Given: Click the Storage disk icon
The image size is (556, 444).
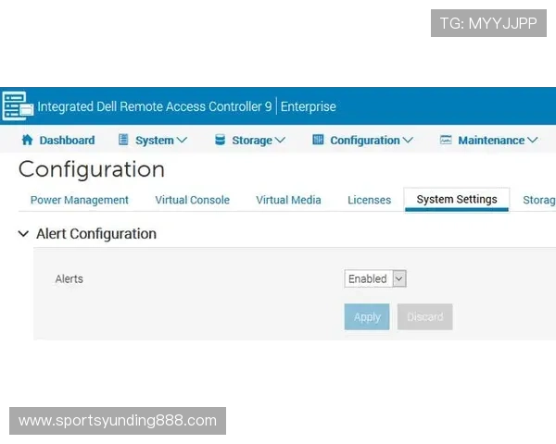Looking at the screenshot, I should click(x=220, y=141).
